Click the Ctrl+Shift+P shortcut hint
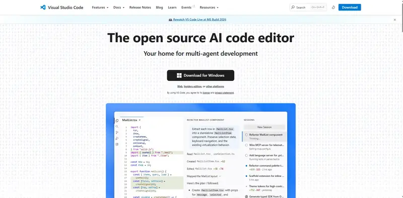This screenshot has height=198, width=403. point(318,8)
